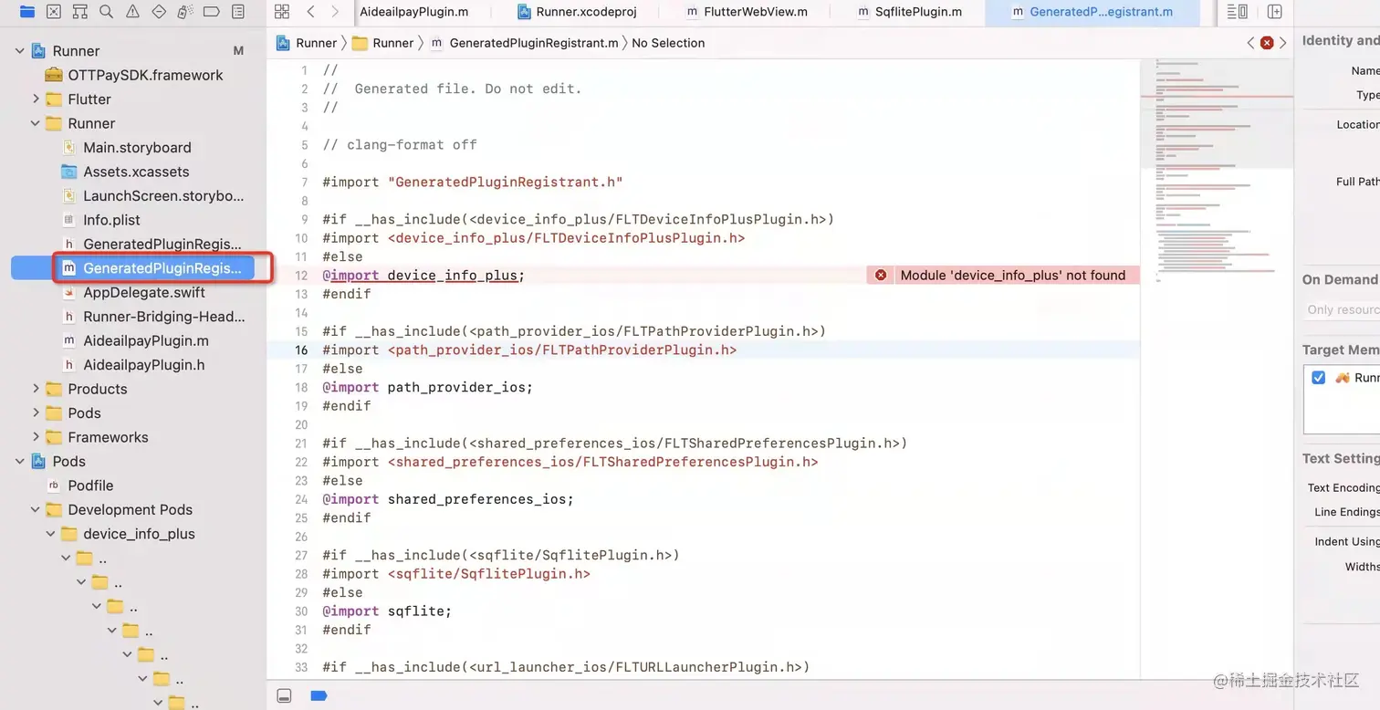1380x710 pixels.
Task: Click the '@import path_provider_ios;' line
Action: pyautogui.click(x=427, y=387)
